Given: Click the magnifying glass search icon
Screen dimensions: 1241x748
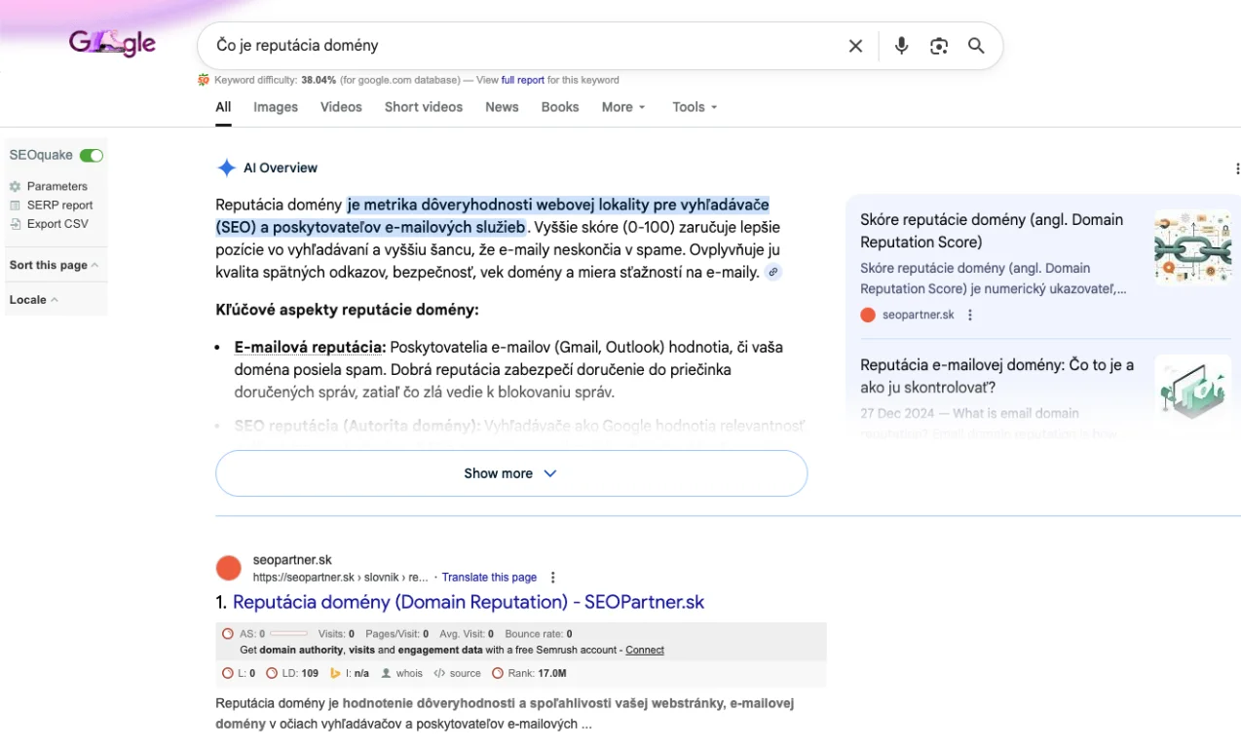Looking at the screenshot, I should (x=976, y=46).
